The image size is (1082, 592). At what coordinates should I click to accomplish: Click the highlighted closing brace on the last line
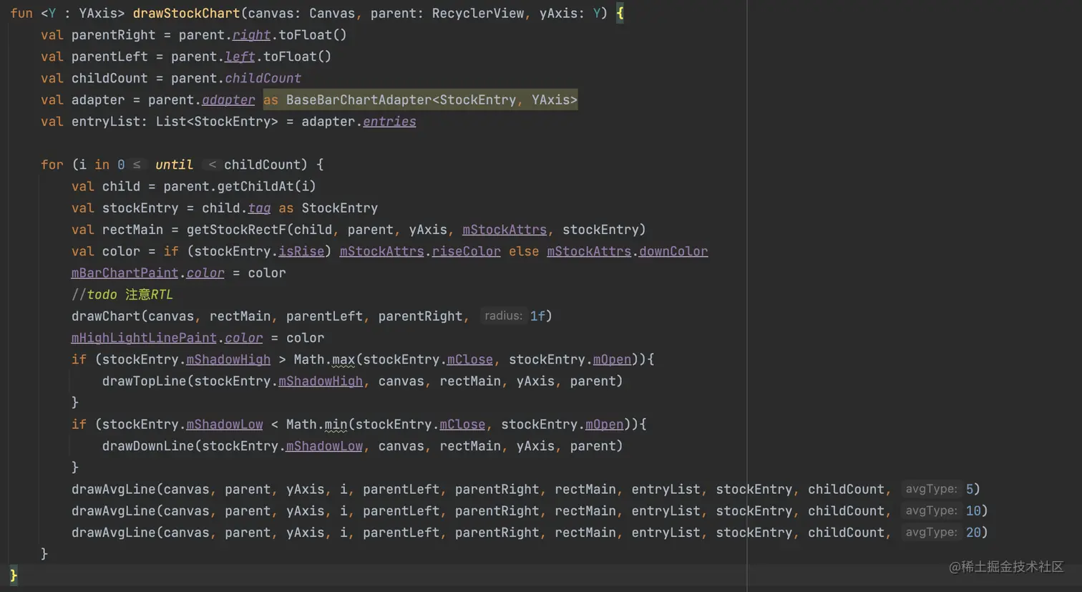[x=14, y=575]
